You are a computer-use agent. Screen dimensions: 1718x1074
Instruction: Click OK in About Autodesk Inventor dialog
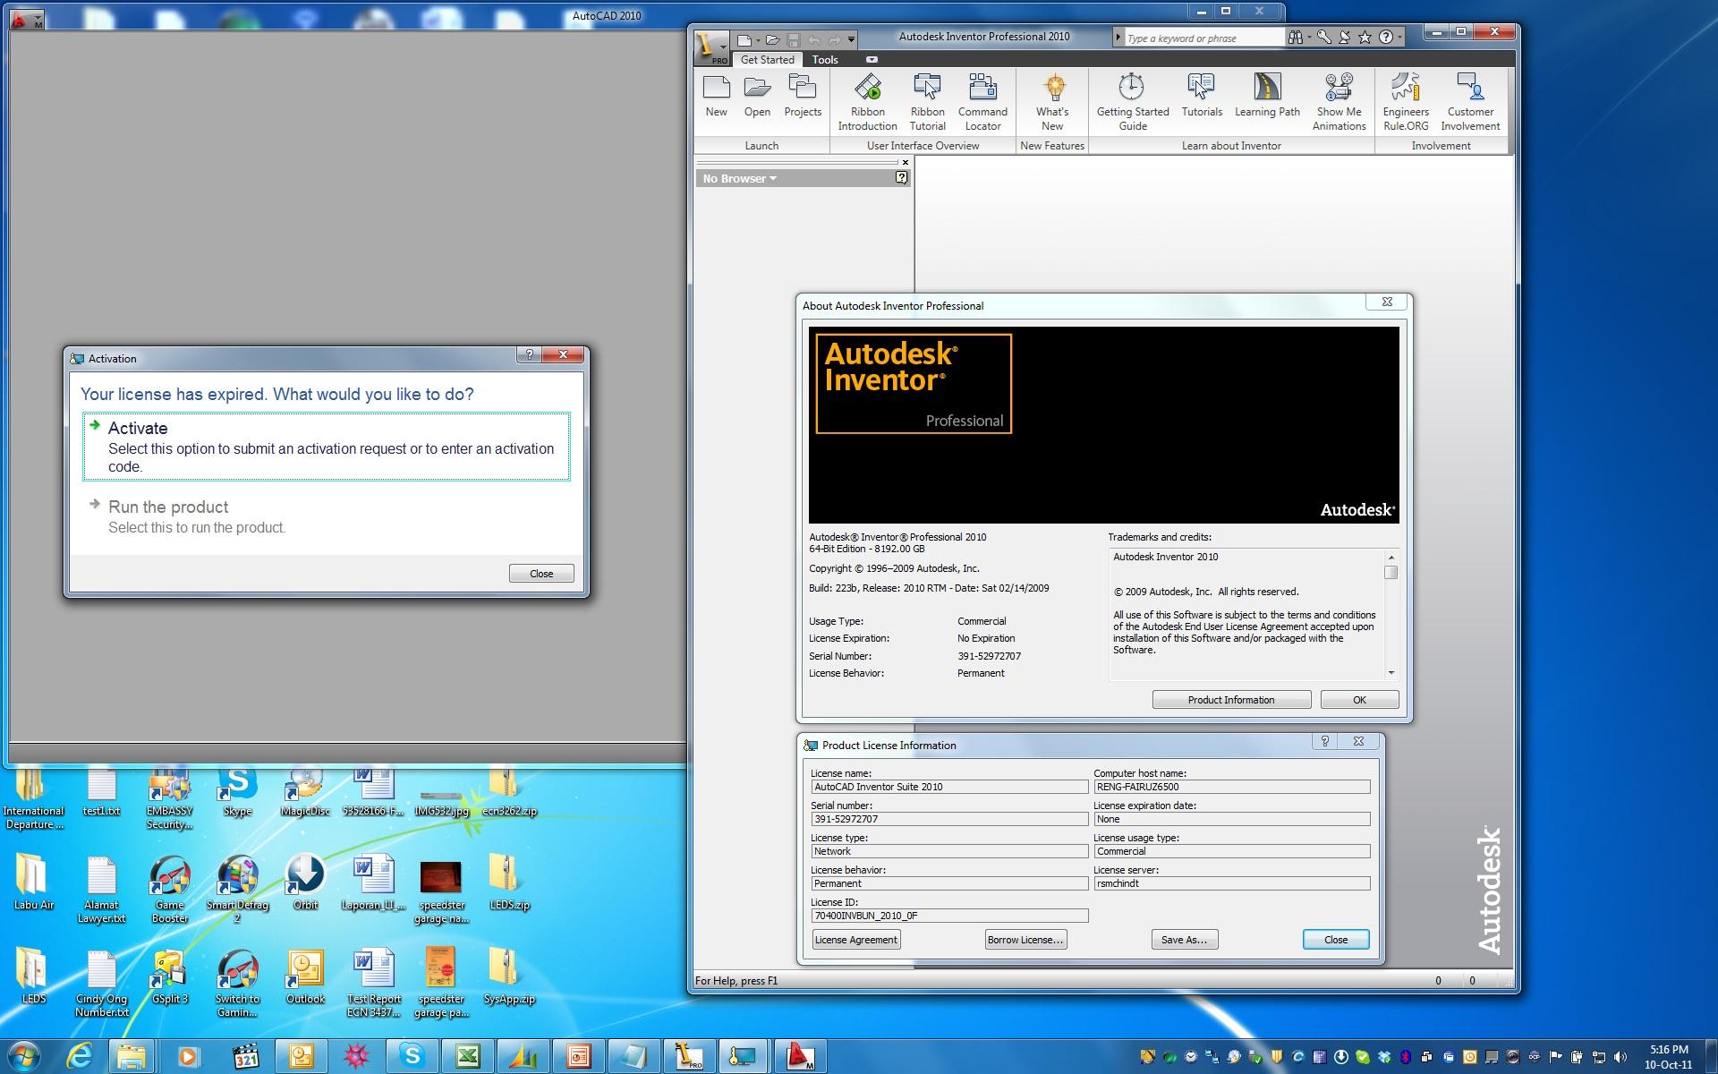[1359, 700]
